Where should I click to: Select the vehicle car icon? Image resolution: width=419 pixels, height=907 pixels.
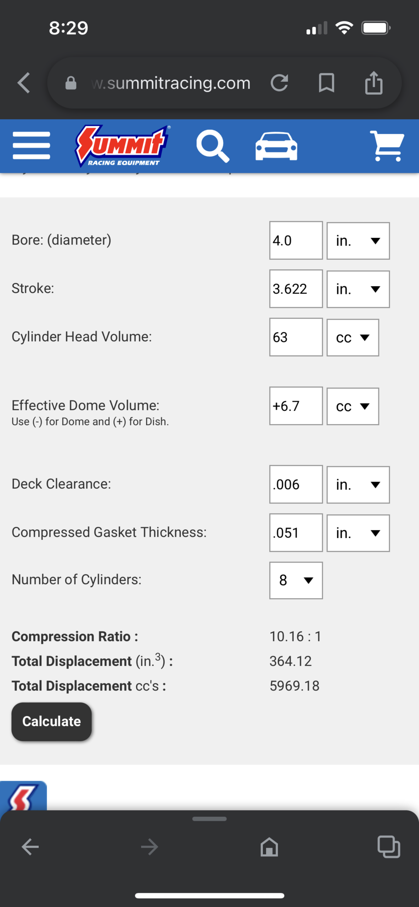point(276,146)
